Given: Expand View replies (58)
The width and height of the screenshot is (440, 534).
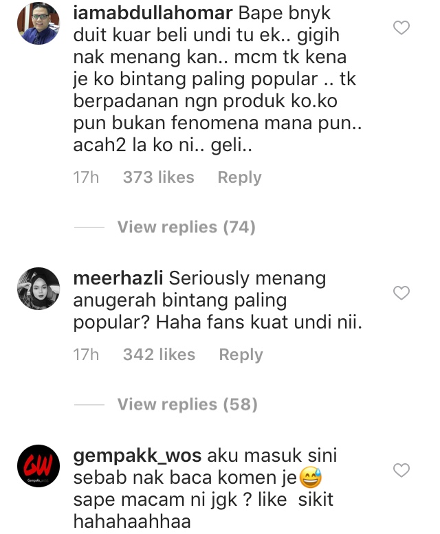Looking at the screenshot, I should click(x=187, y=405).
